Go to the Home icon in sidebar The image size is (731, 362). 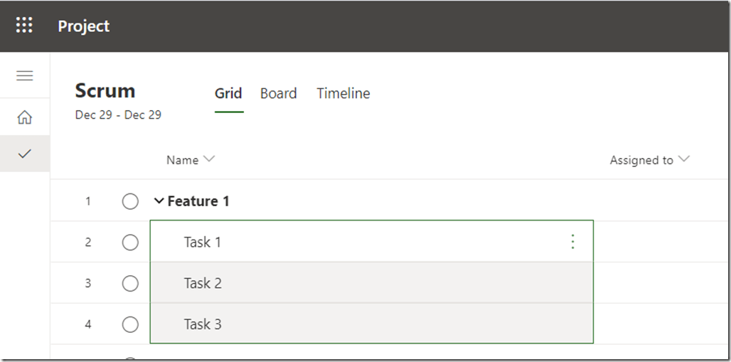point(25,117)
